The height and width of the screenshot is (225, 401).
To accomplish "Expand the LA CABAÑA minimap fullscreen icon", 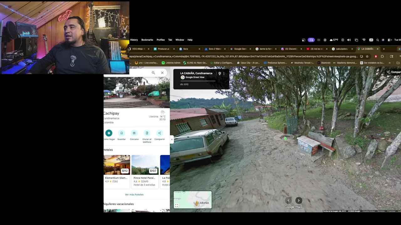I will coord(177,205).
